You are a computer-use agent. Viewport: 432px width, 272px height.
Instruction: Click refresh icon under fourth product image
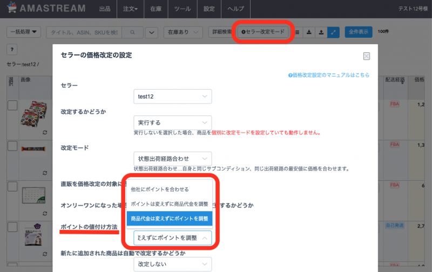45,254
